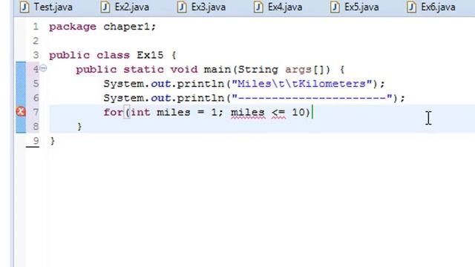The width and height of the screenshot is (475, 267).
Task: Click the 'for' keyword on line 7
Action: pyautogui.click(x=114, y=112)
